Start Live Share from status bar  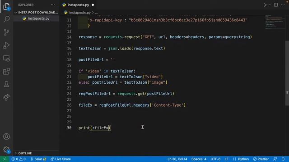[x=61, y=159]
